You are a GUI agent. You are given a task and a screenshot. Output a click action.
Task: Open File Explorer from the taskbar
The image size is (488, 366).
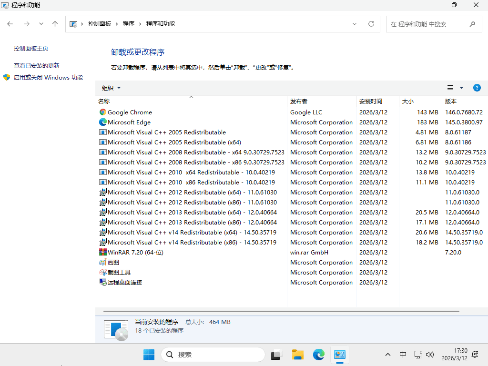pos(298,355)
